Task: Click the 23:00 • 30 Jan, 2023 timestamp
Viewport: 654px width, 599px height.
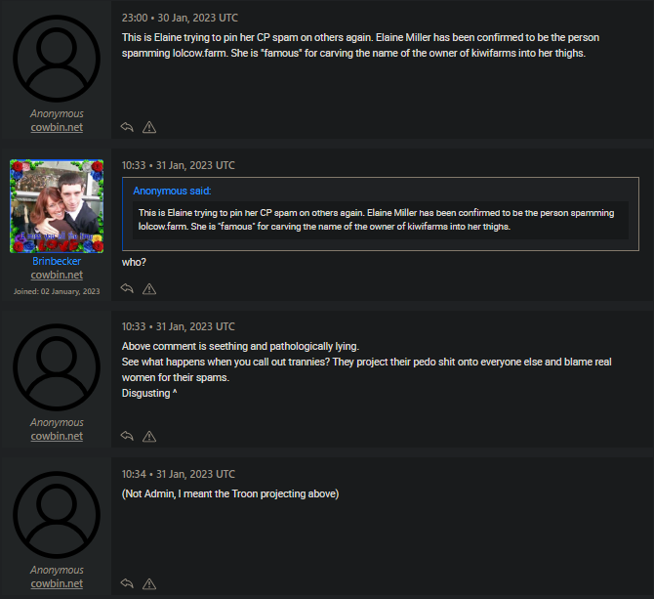Action: pos(180,18)
